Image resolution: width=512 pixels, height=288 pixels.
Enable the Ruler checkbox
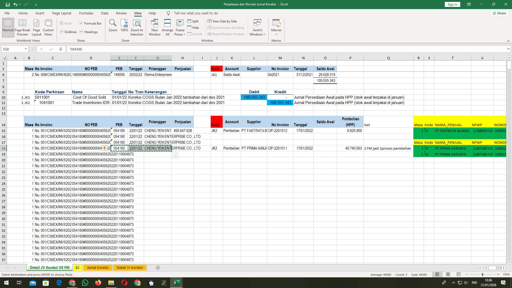tap(62, 23)
